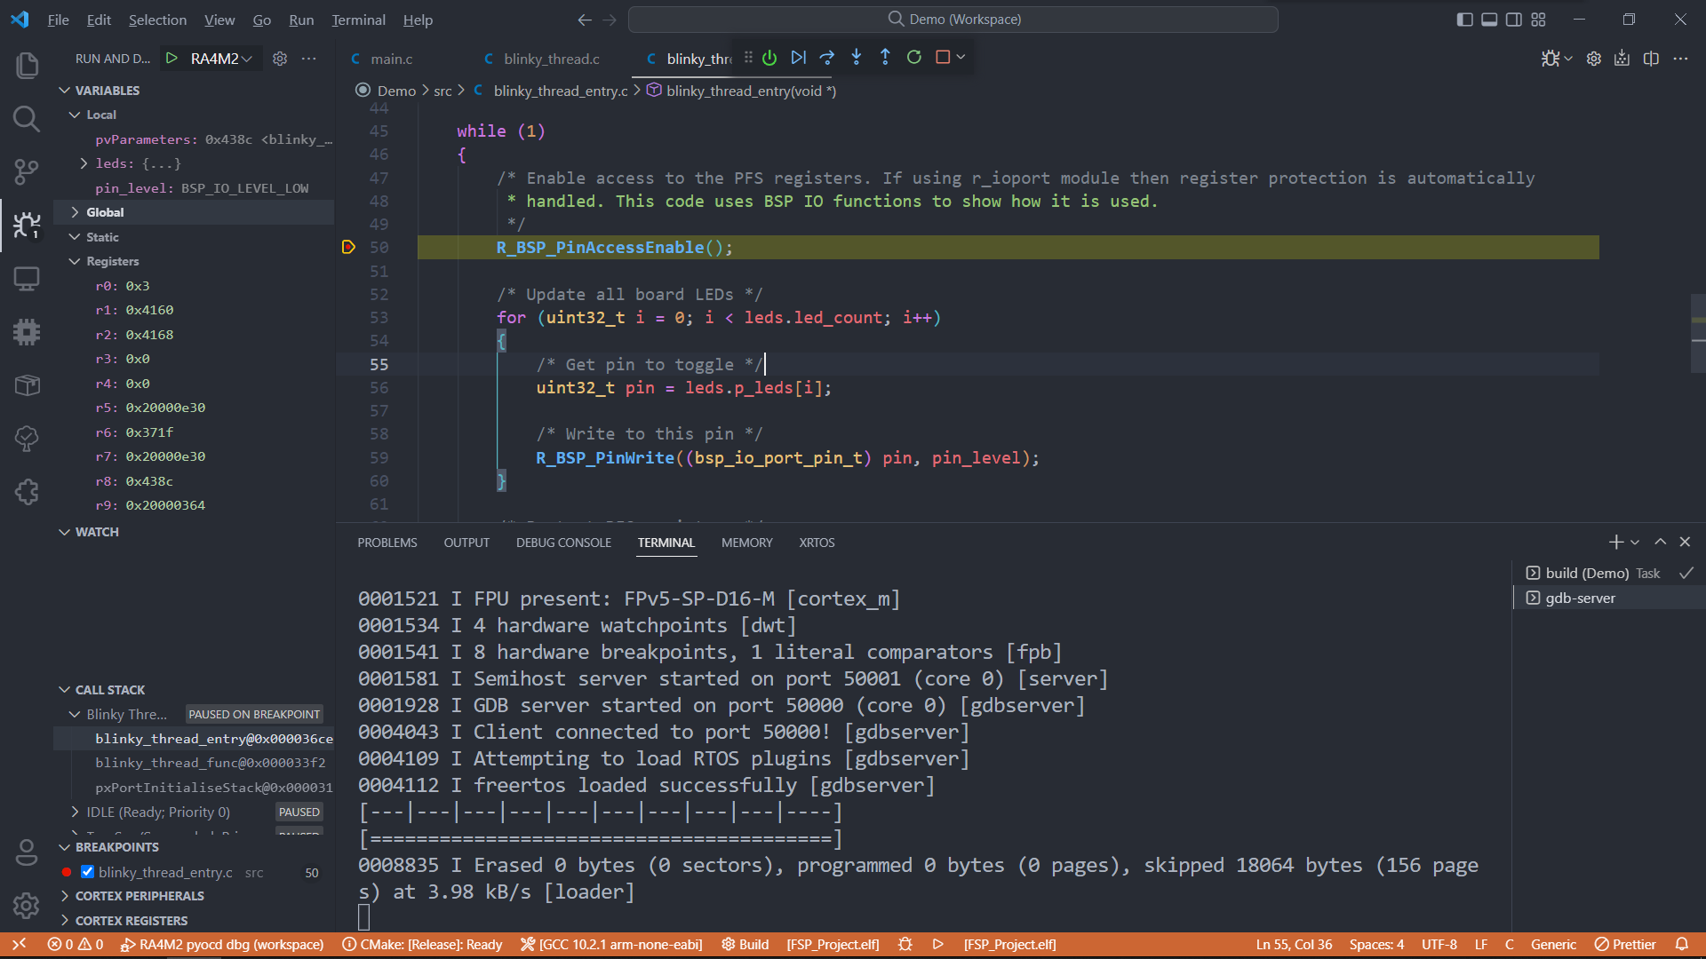Screen dimensions: 1706x959
Task: Toggle the blinky_thread_entry.c breakpoint checkbox
Action: [x=88, y=871]
